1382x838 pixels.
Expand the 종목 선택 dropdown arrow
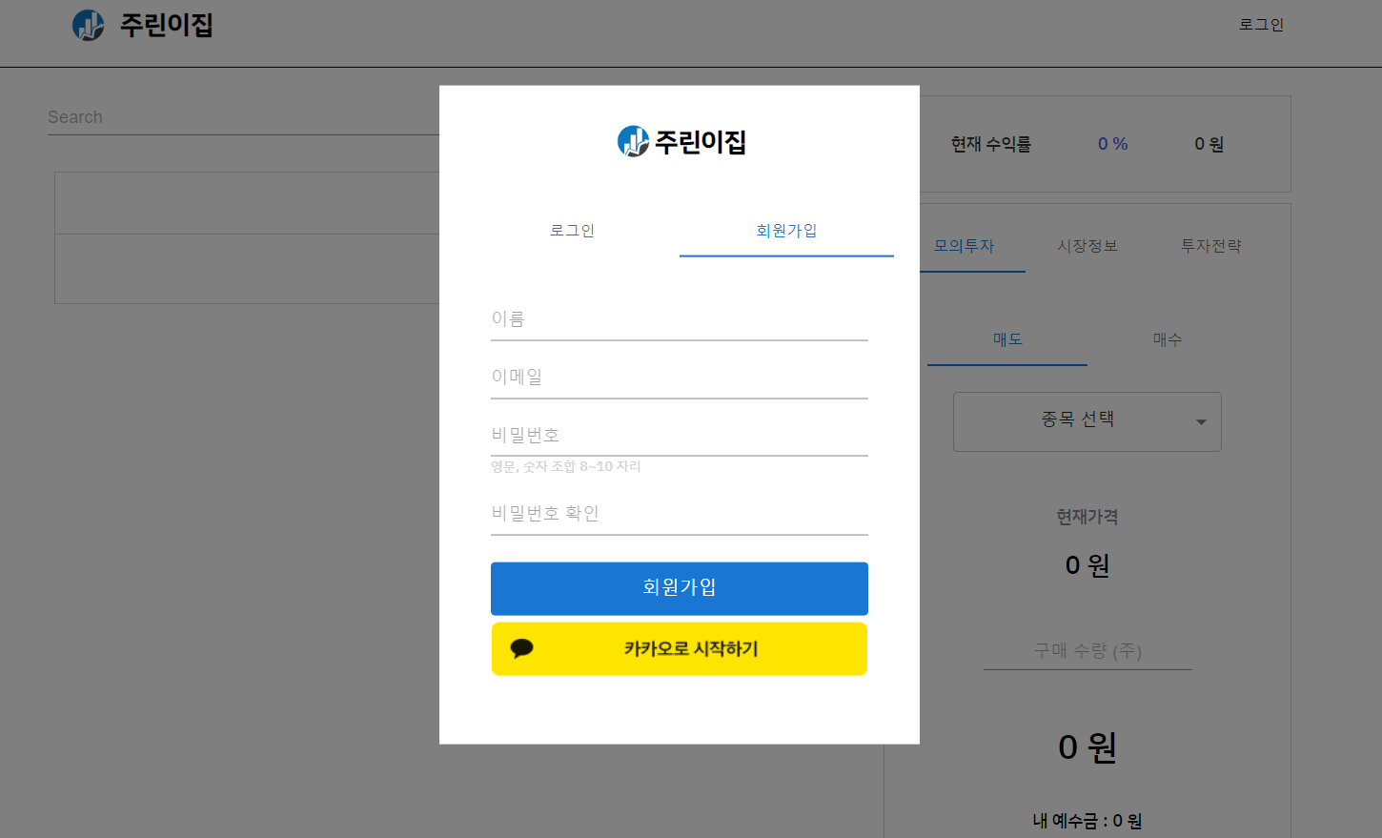tap(1200, 421)
